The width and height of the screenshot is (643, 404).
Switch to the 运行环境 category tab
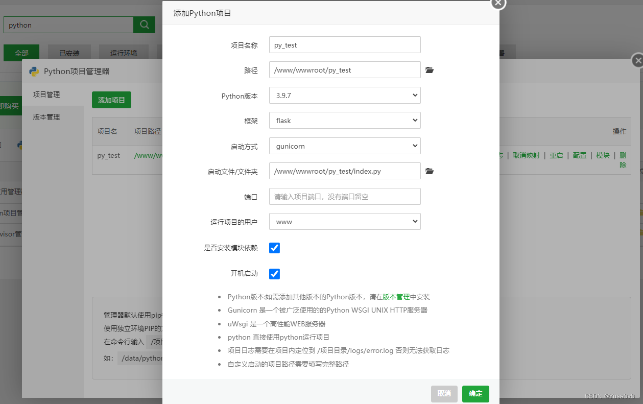tap(124, 53)
